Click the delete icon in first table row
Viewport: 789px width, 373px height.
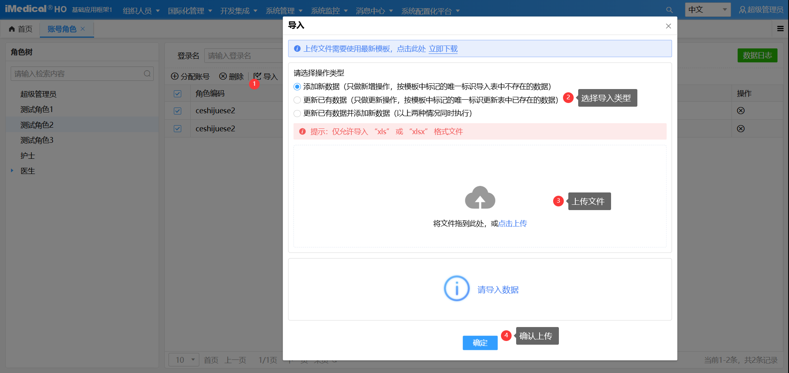click(x=741, y=111)
